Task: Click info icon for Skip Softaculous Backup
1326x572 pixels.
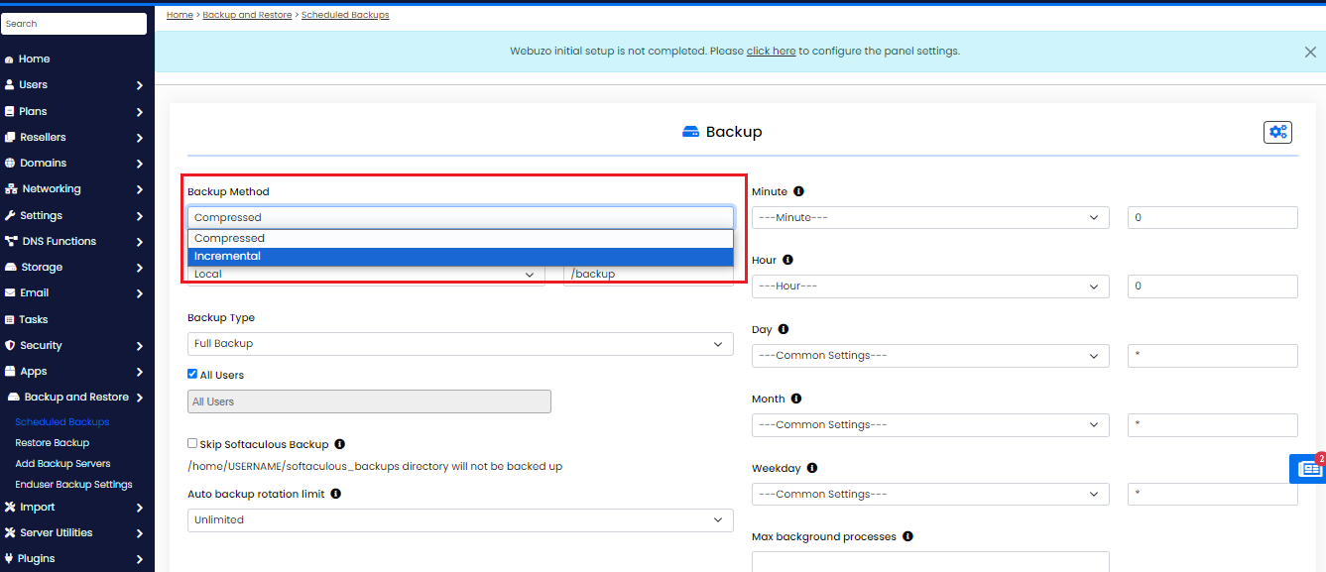Action: point(339,444)
